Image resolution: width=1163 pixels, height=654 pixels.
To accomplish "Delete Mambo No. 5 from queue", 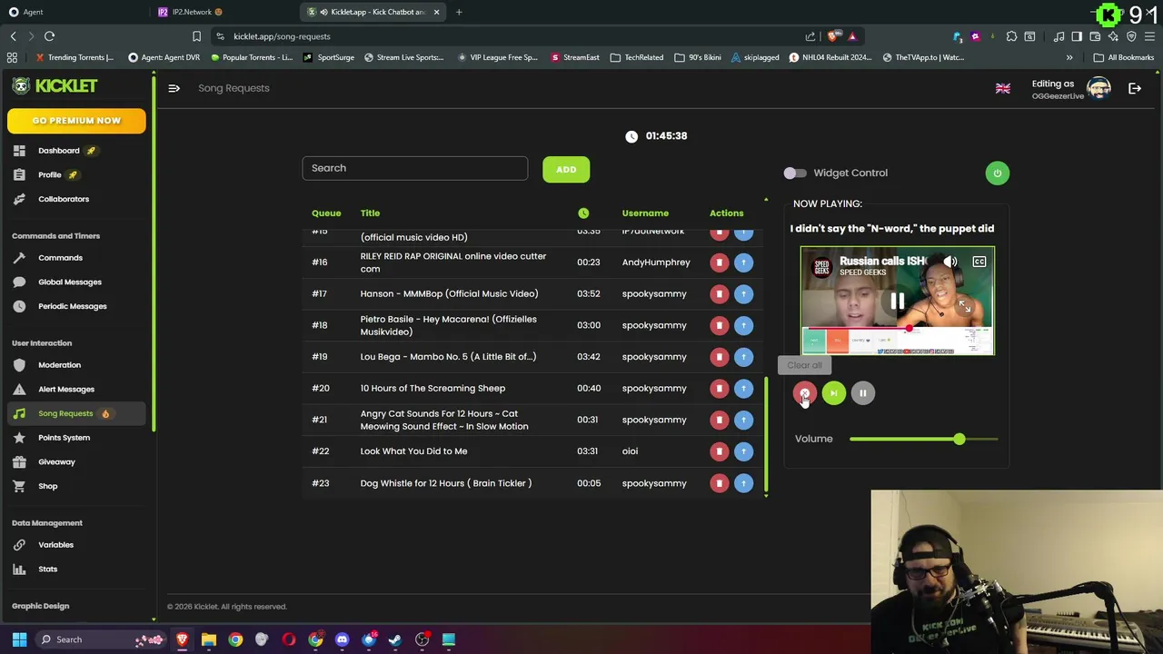I will [719, 357].
